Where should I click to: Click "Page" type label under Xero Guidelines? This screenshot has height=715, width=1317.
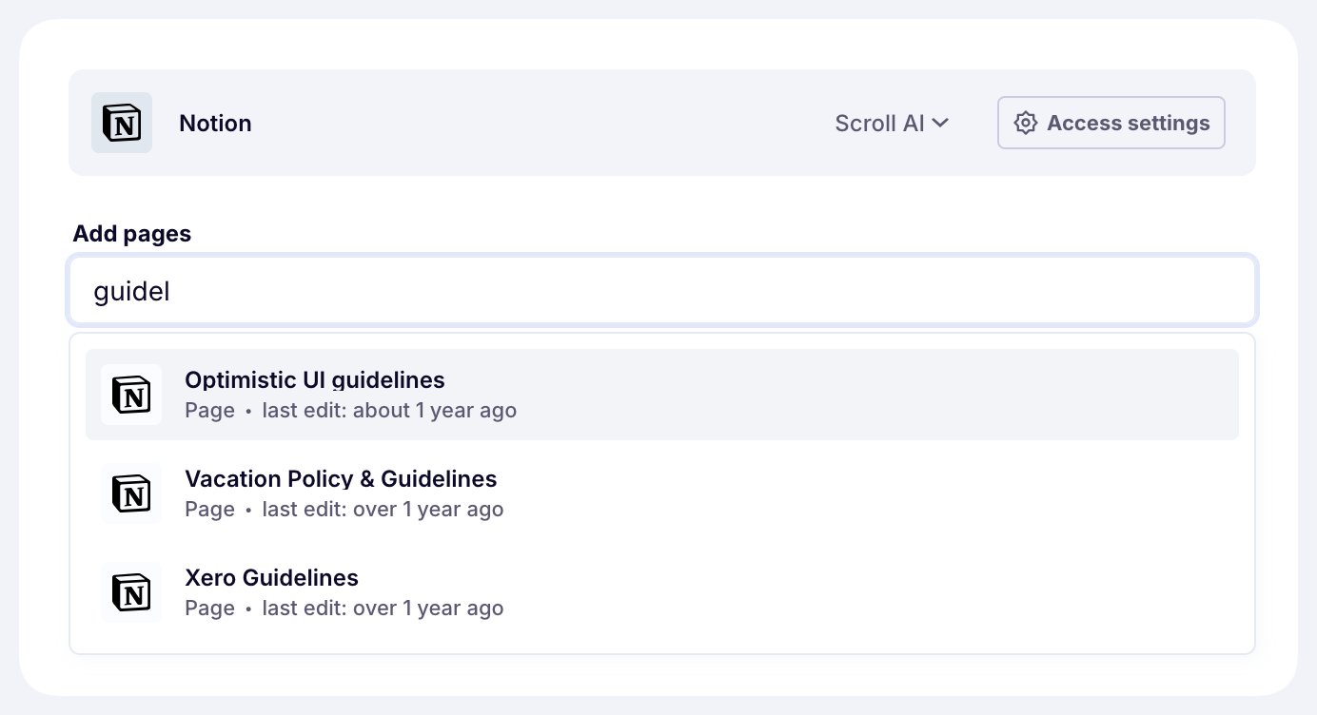tap(209, 609)
